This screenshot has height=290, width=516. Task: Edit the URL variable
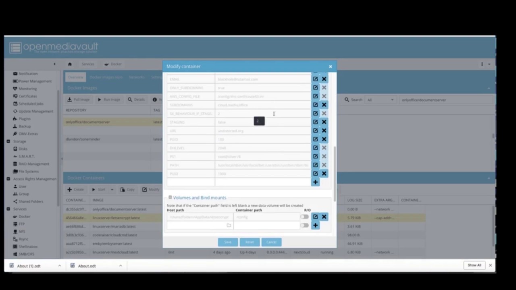[x=315, y=130]
